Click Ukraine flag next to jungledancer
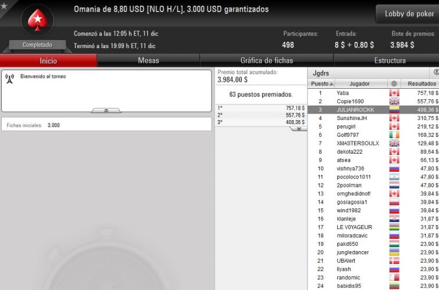This screenshot has height=290, width=439. pyautogui.click(x=394, y=252)
